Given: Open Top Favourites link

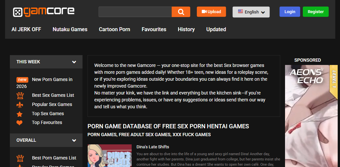Looking at the screenshot, I should tap(47, 122).
